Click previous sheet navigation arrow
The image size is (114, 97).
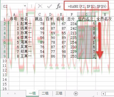click(x=8, y=93)
